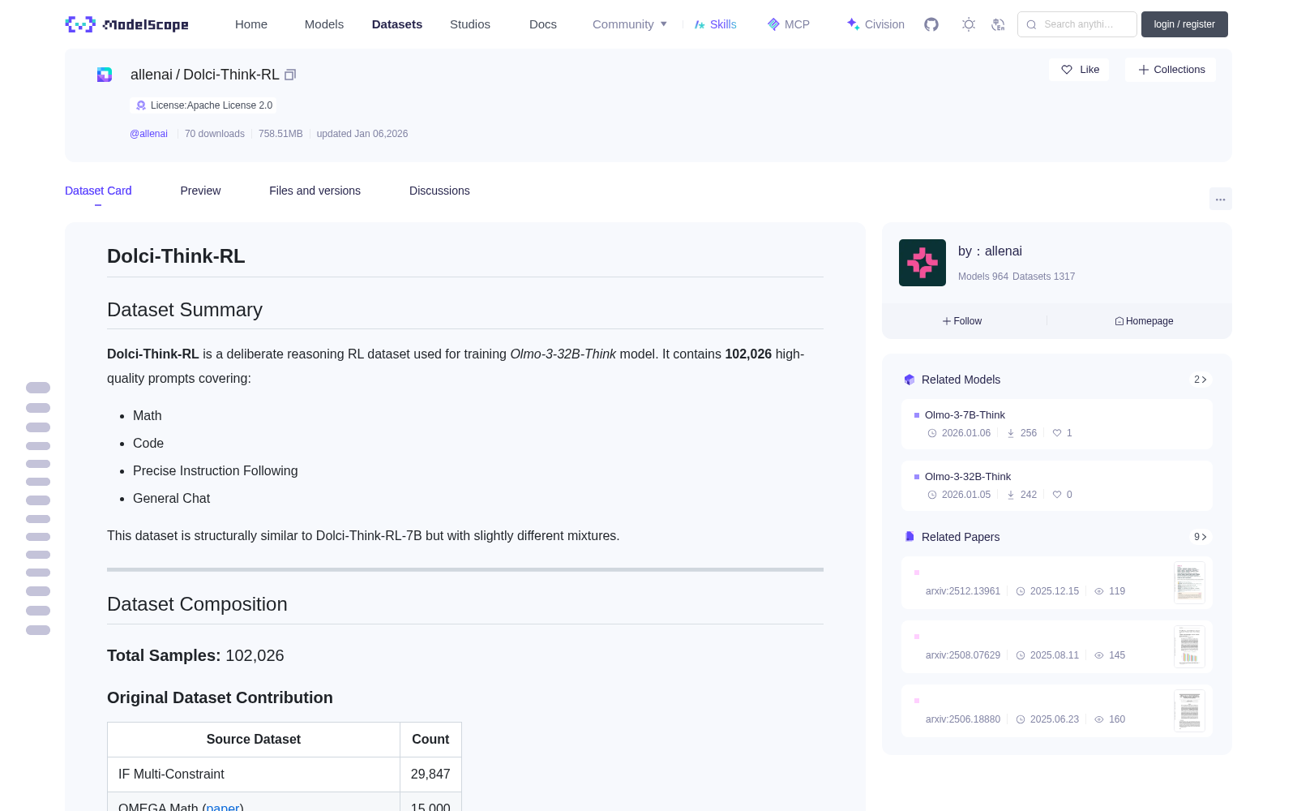Toggle the light/dark theme sun icon

pos(969,24)
